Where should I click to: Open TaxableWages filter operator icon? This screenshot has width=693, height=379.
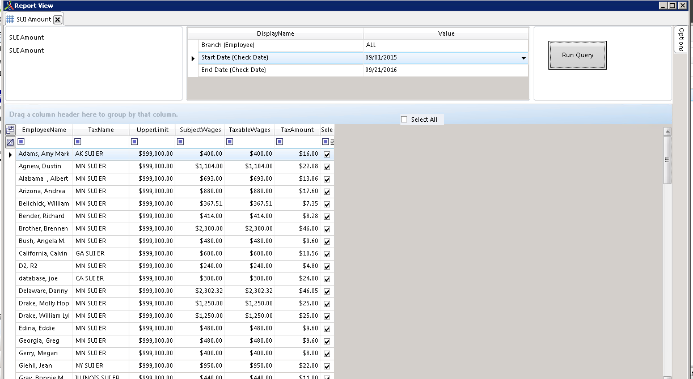click(230, 142)
